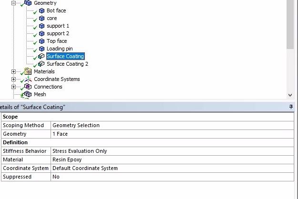Click the Loading pin body icon
298x199 pixels.
(x=41, y=49)
